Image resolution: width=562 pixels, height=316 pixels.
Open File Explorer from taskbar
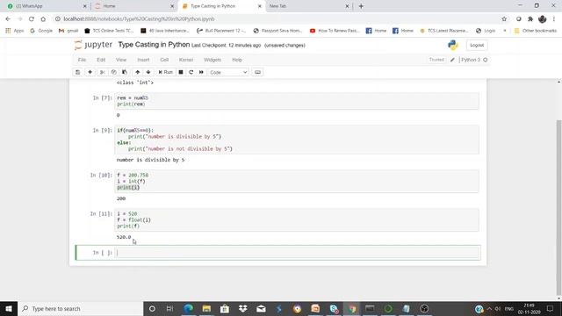206,308
